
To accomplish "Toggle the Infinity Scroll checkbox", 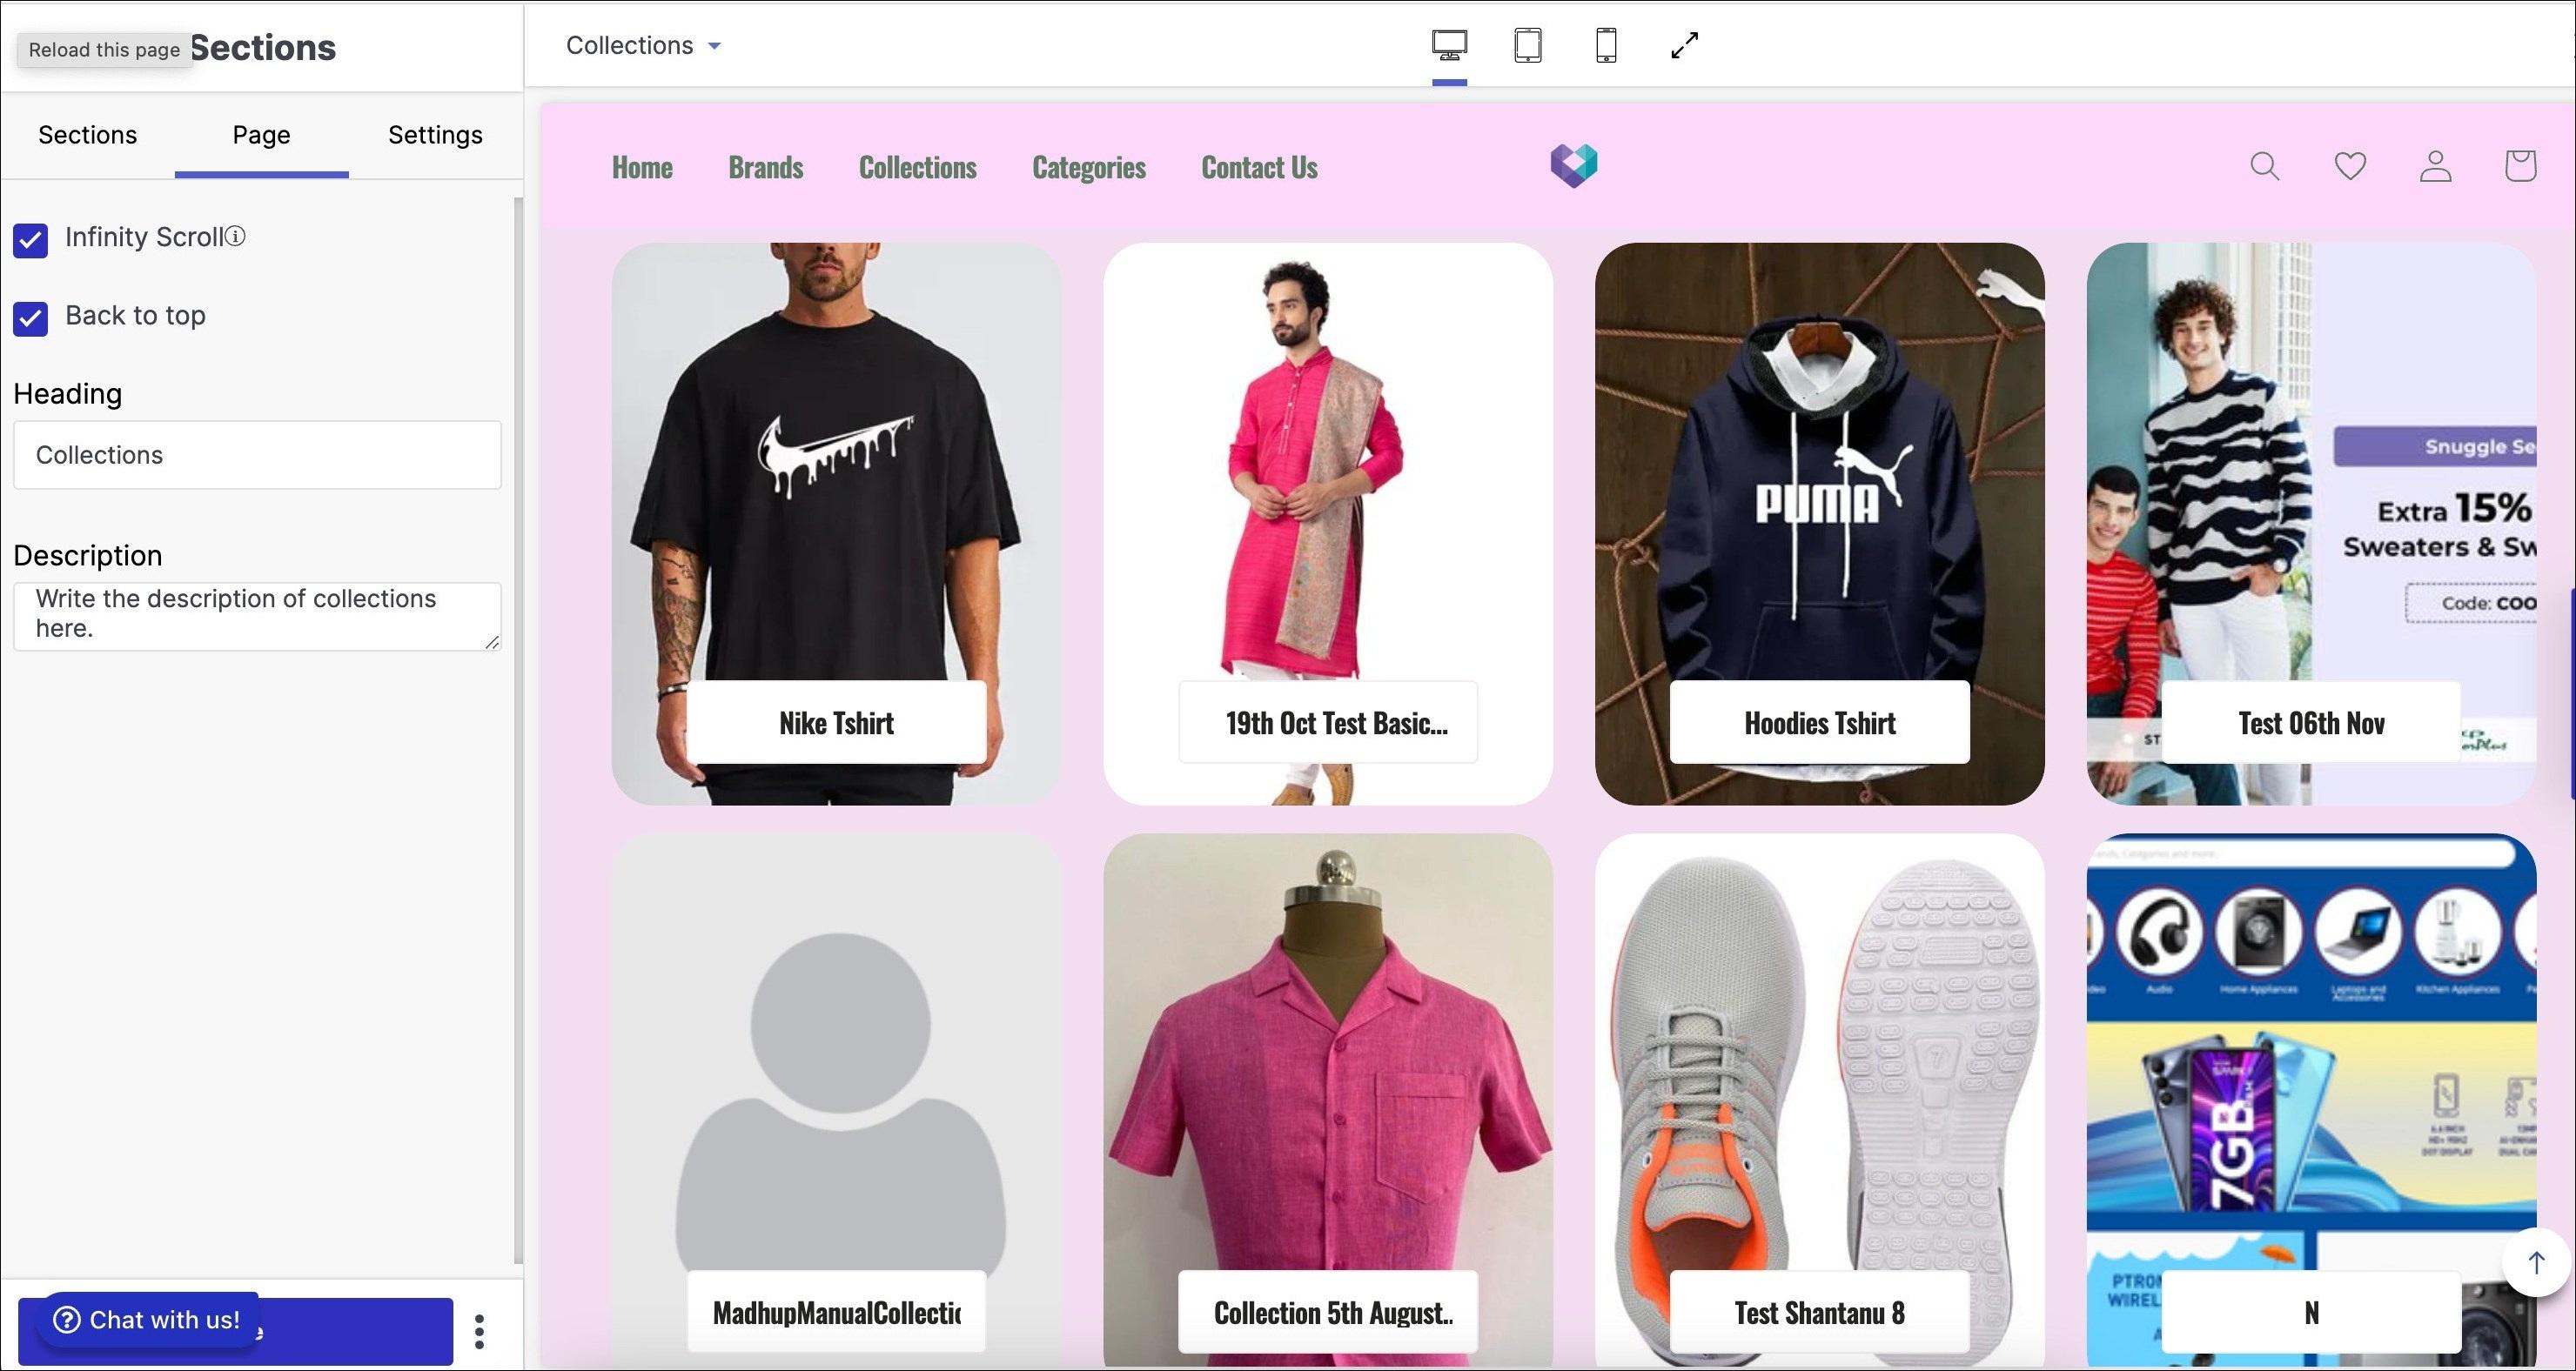I will pos(30,240).
